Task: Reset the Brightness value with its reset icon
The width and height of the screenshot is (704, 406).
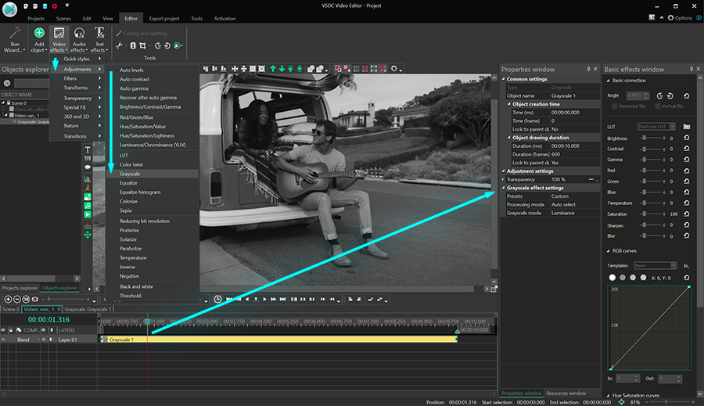Action: point(686,138)
